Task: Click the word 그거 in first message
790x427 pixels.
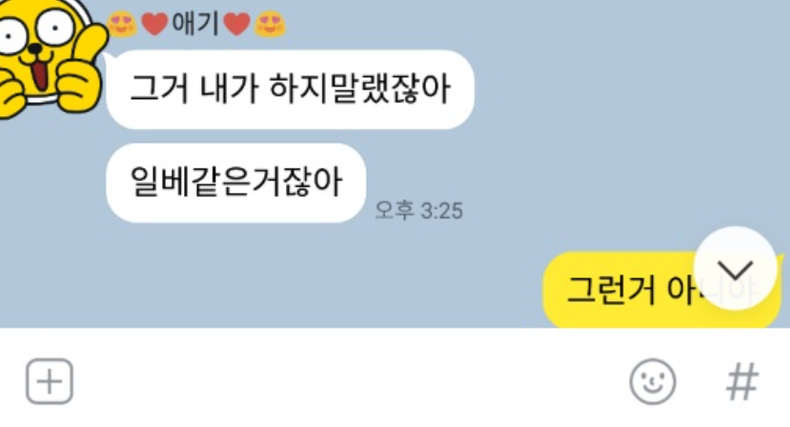Action: [159, 90]
